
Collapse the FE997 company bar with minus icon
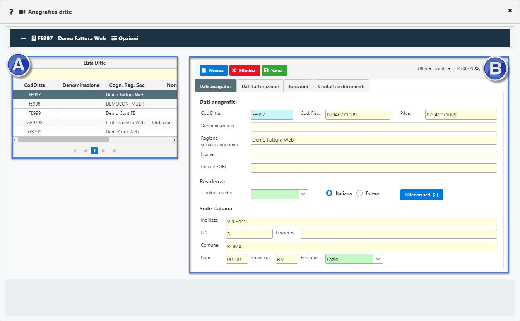pyautogui.click(x=23, y=38)
